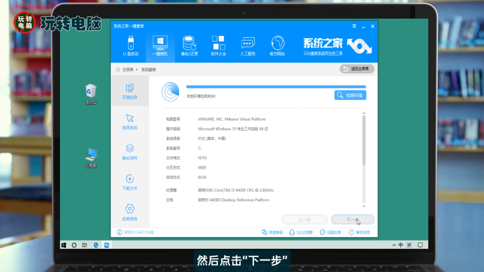Click 本地环境检测完毕 status text

click(x=201, y=96)
